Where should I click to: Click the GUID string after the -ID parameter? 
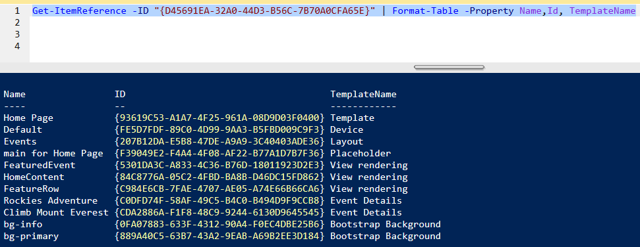tap(265, 11)
